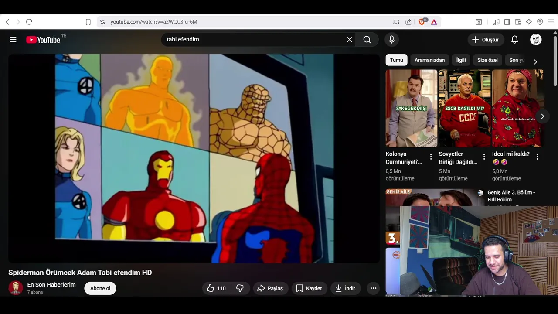Click the install app icon in address bar
The height and width of the screenshot is (314, 558).
click(396, 22)
